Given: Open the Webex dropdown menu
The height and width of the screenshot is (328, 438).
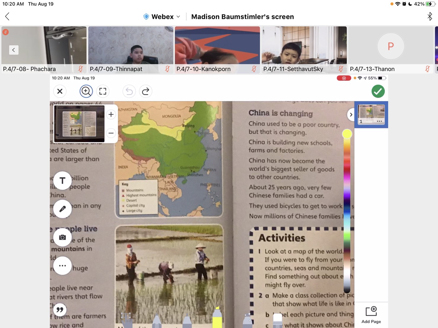Looking at the screenshot, I should (x=162, y=17).
